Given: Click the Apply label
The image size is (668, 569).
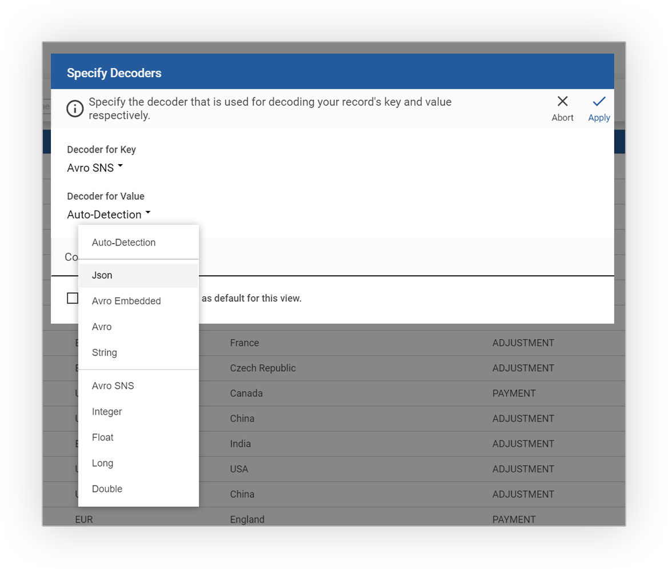Looking at the screenshot, I should [599, 118].
